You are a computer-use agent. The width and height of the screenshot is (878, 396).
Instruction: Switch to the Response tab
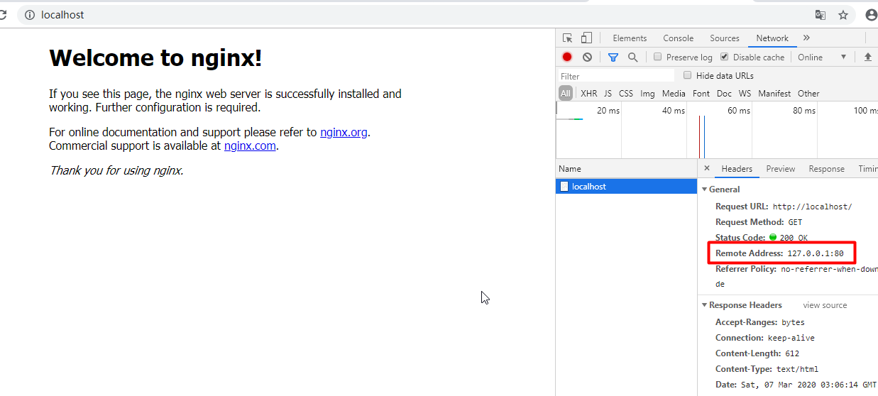point(827,169)
